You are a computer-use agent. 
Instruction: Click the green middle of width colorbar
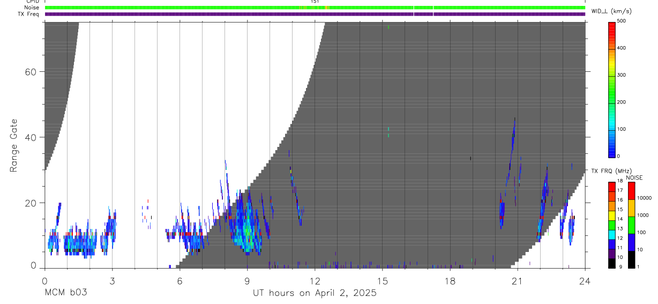pyautogui.click(x=611, y=88)
